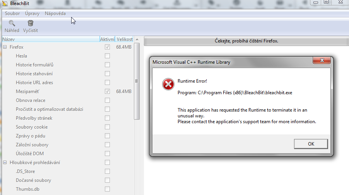Select the Historie stahování item
Image resolution: width=349 pixels, height=195 pixels.
(34, 74)
